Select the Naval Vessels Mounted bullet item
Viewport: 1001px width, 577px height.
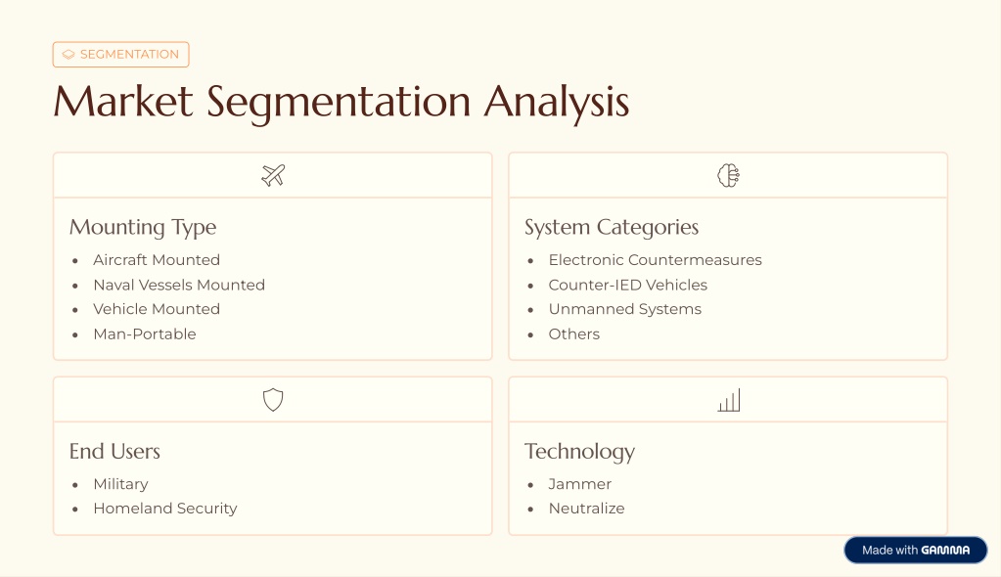pyautogui.click(x=179, y=285)
